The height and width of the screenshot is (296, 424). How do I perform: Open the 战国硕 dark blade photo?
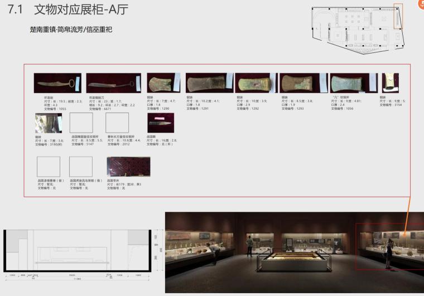click(x=161, y=123)
